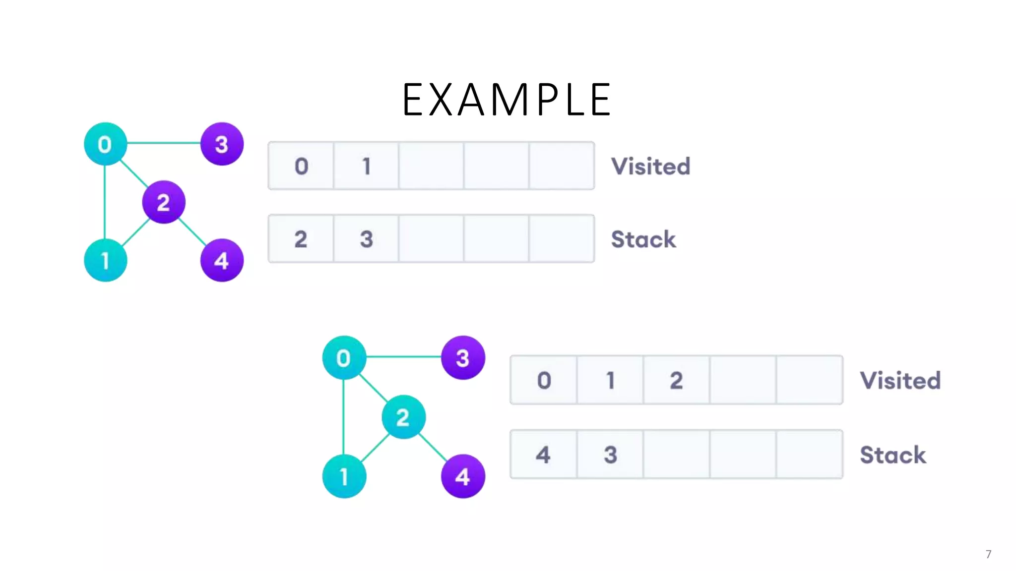This screenshot has height=571, width=1016.
Task: Click purple node 4 in the upper graph
Action: 222,260
